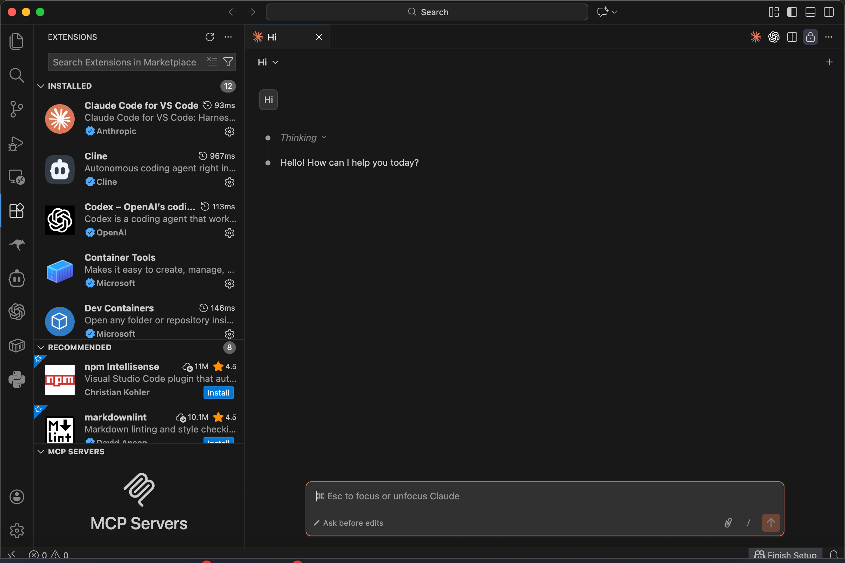Image resolution: width=845 pixels, height=563 pixels.
Task: Open the Hi conversation dropdown
Action: (268, 62)
